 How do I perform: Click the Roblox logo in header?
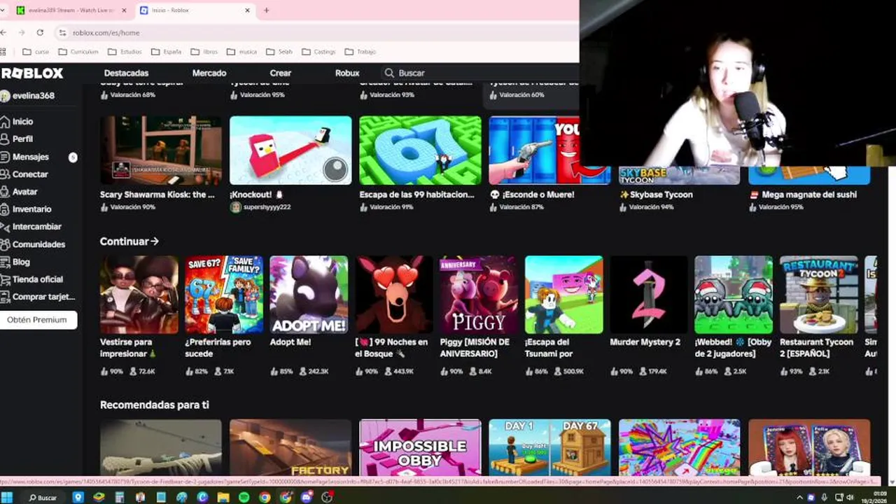(31, 73)
